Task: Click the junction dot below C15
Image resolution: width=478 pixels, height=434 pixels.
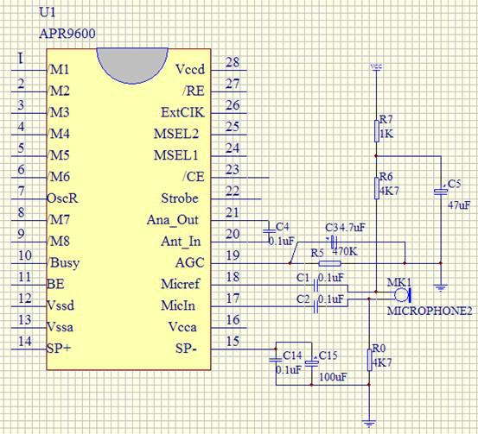Action: coord(311,385)
